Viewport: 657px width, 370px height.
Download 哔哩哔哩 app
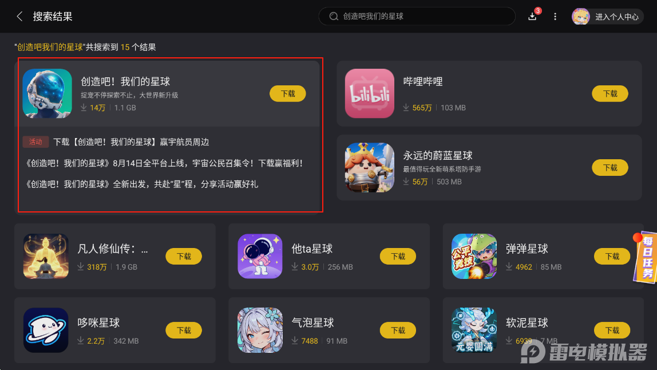(609, 93)
